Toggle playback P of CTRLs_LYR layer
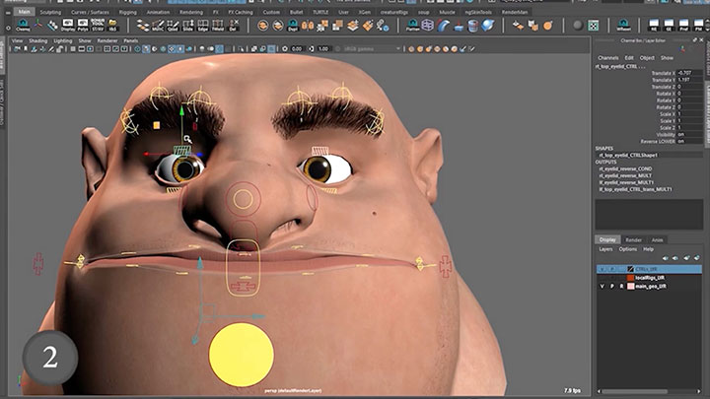Screen dimensions: 710x399 [611, 269]
